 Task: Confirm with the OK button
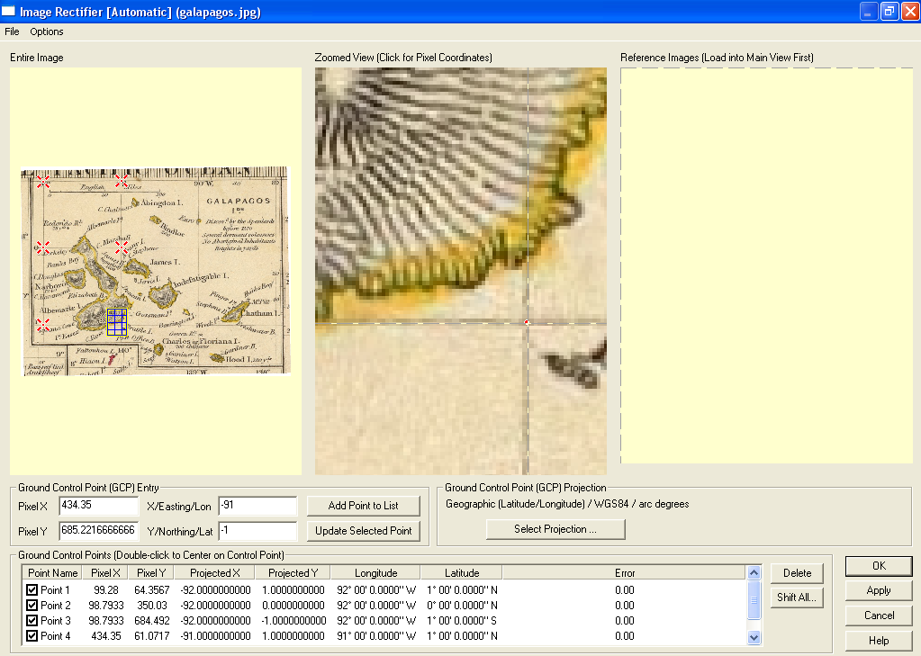tap(879, 565)
